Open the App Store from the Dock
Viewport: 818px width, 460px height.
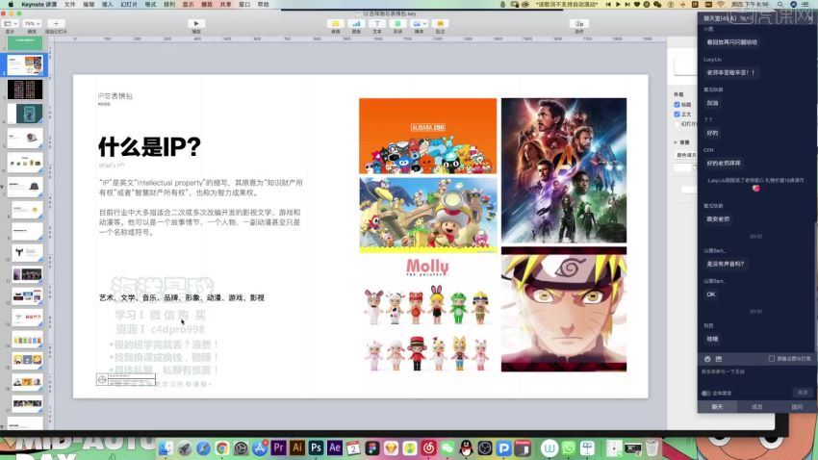pos(259,447)
